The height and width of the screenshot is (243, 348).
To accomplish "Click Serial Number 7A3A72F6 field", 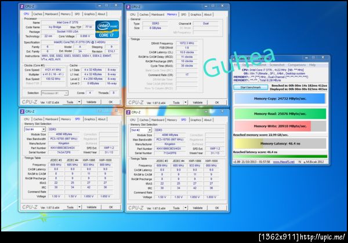I will [x=64, y=152].
